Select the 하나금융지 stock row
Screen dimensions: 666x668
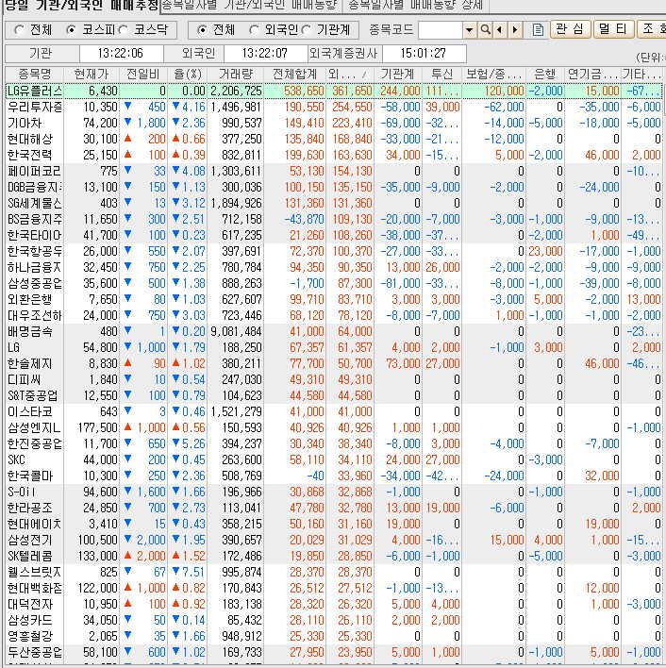334,268
